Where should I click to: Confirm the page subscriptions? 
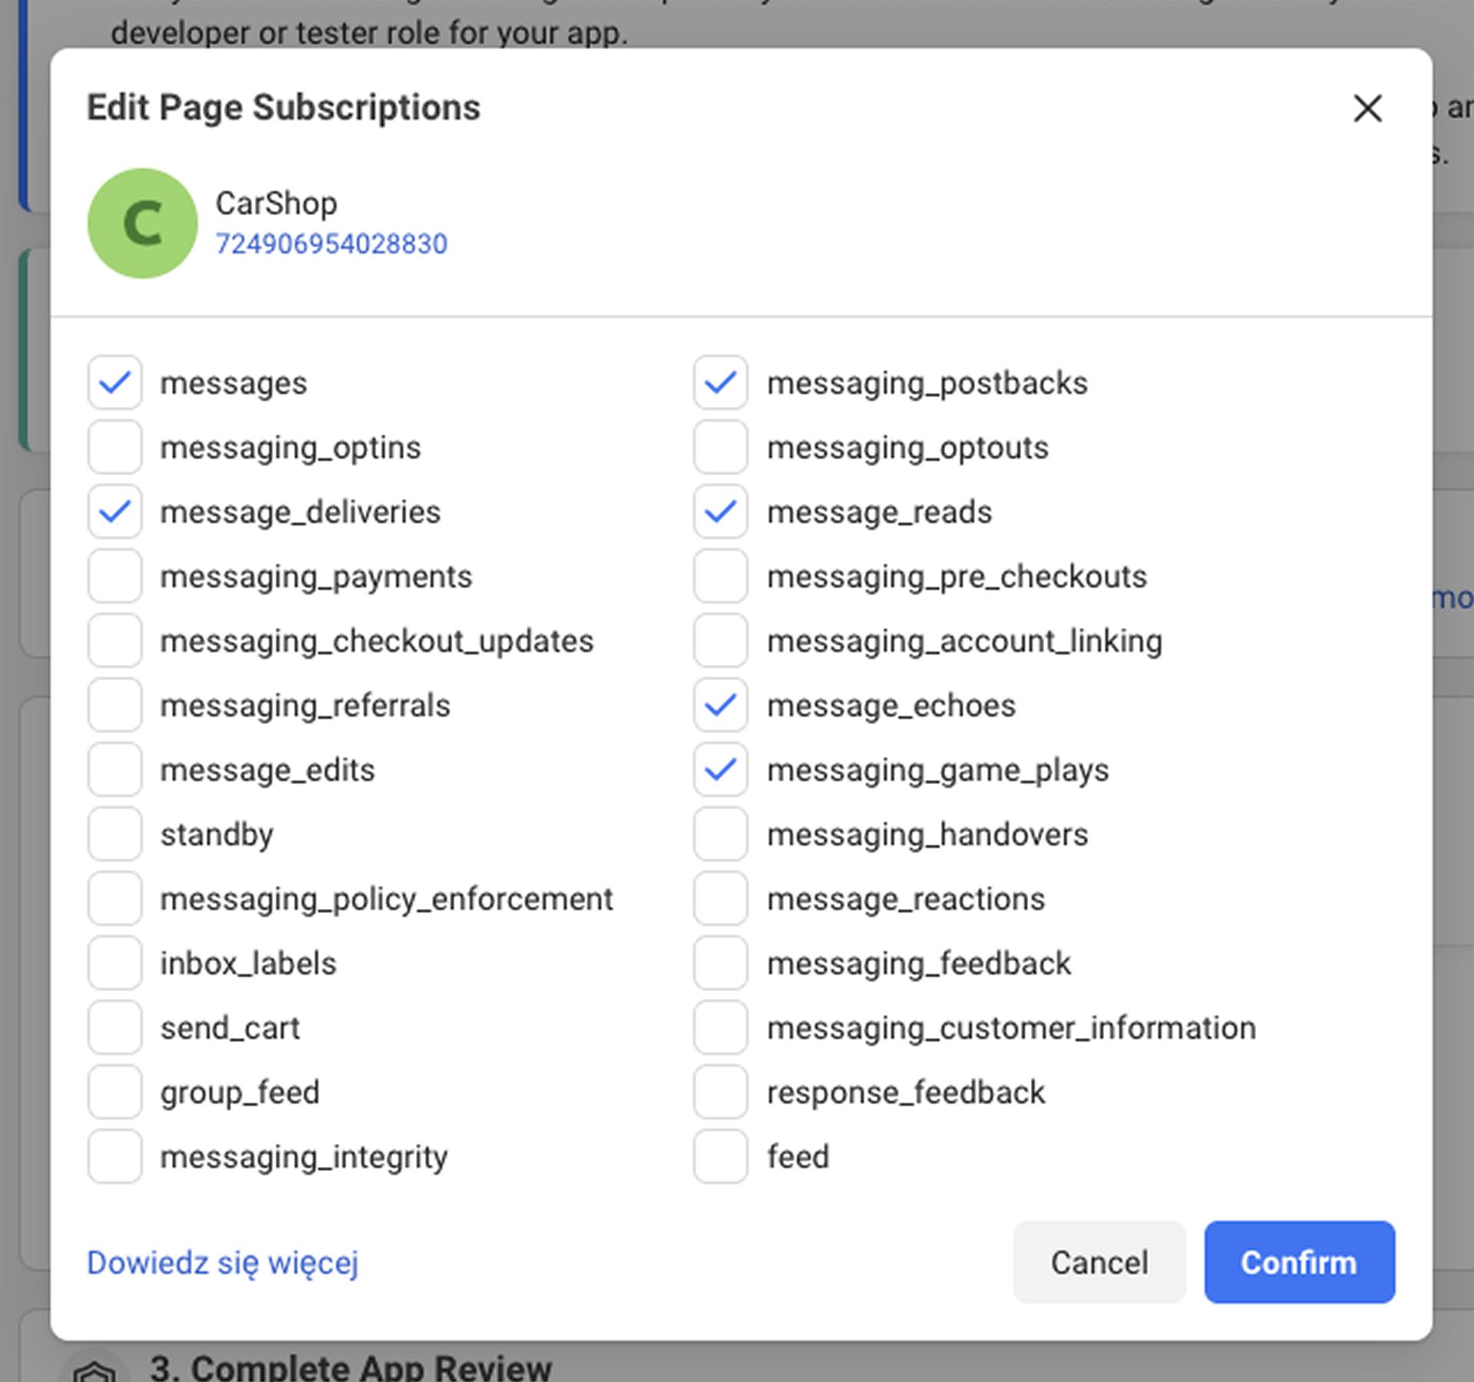(x=1299, y=1262)
